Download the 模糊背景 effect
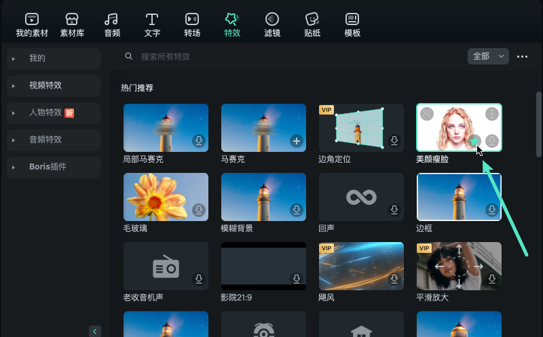Viewport: 543px width, 337px height. pos(297,210)
